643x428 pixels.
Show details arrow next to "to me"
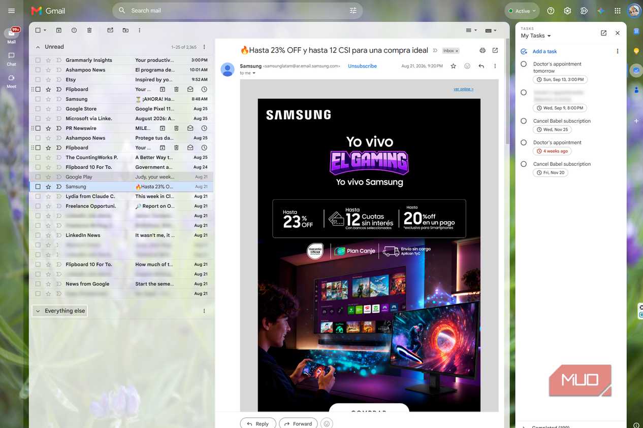(254, 73)
